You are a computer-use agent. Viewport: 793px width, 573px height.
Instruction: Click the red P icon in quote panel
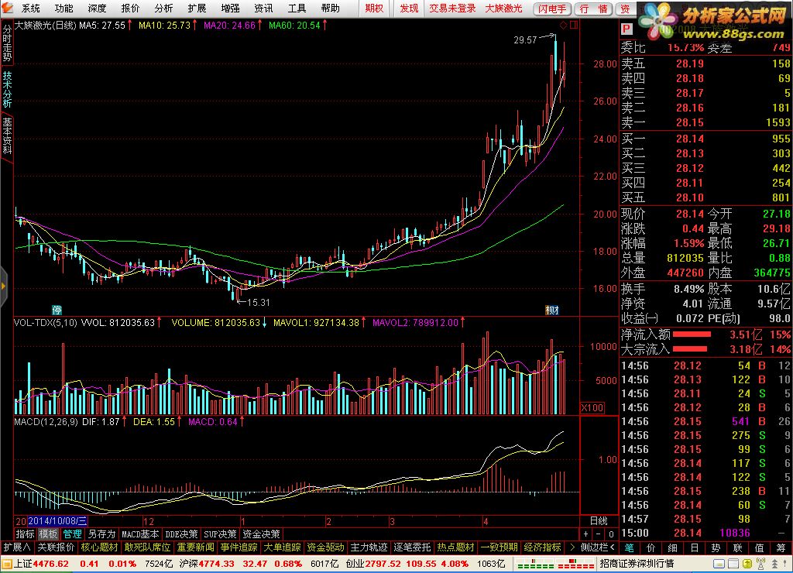tap(627, 29)
